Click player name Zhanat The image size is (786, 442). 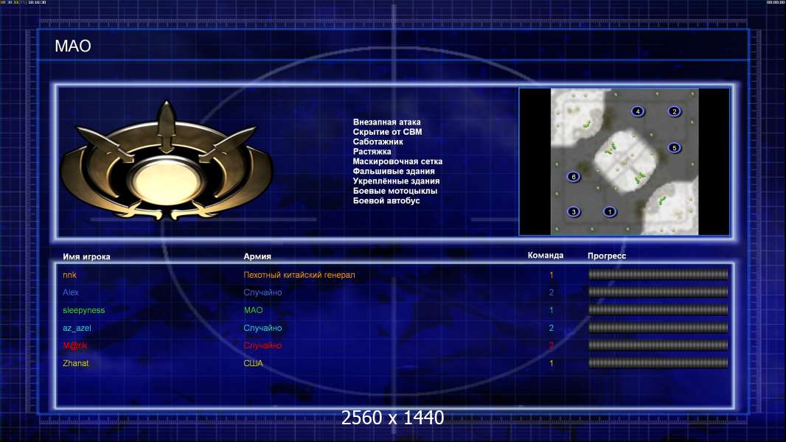coord(76,363)
